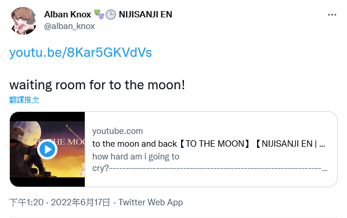The height and width of the screenshot is (218, 347).
Task: Open the Alban Knox display name
Action: tap(67, 14)
